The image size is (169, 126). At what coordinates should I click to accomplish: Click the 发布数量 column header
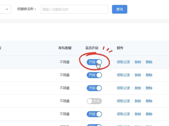pyautogui.click(x=65, y=48)
